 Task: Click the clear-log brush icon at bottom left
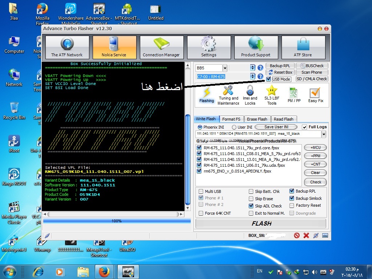coord(47,235)
